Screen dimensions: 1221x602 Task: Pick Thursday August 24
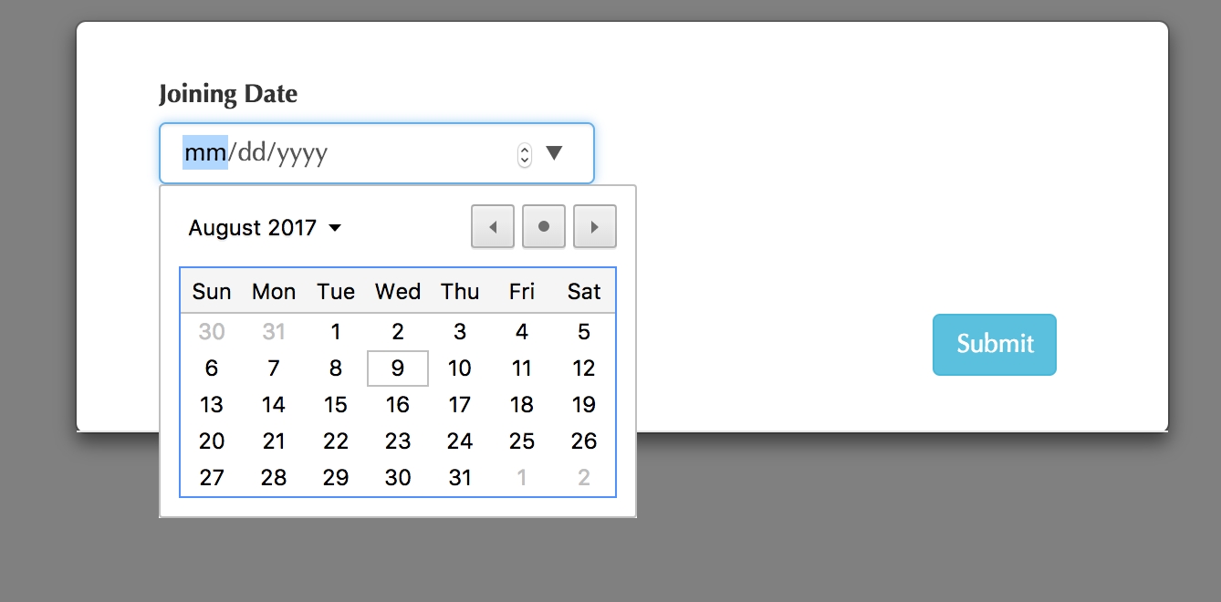(460, 441)
